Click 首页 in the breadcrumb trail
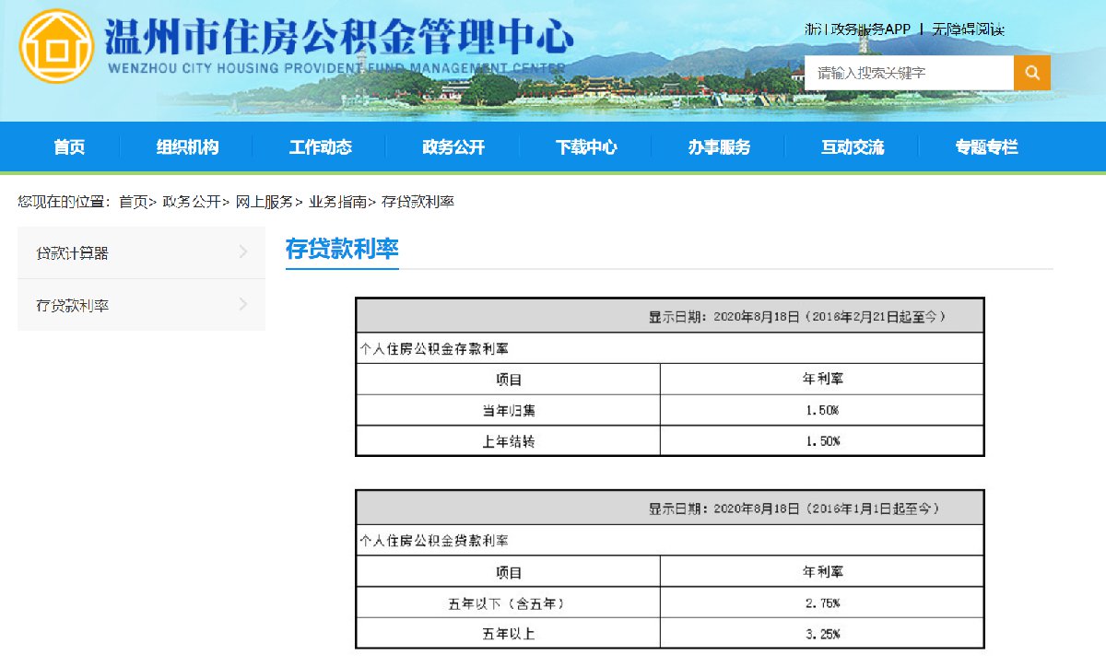Screen dimensions: 1106x667 point(133,202)
